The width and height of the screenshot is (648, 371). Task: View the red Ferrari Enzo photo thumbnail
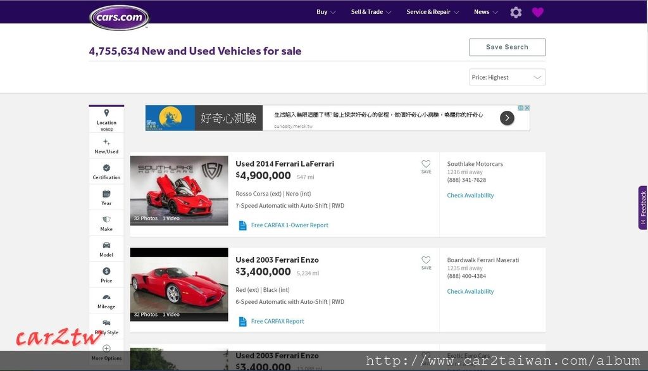click(179, 284)
